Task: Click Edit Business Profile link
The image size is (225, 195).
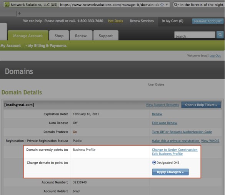Action: (x=167, y=154)
